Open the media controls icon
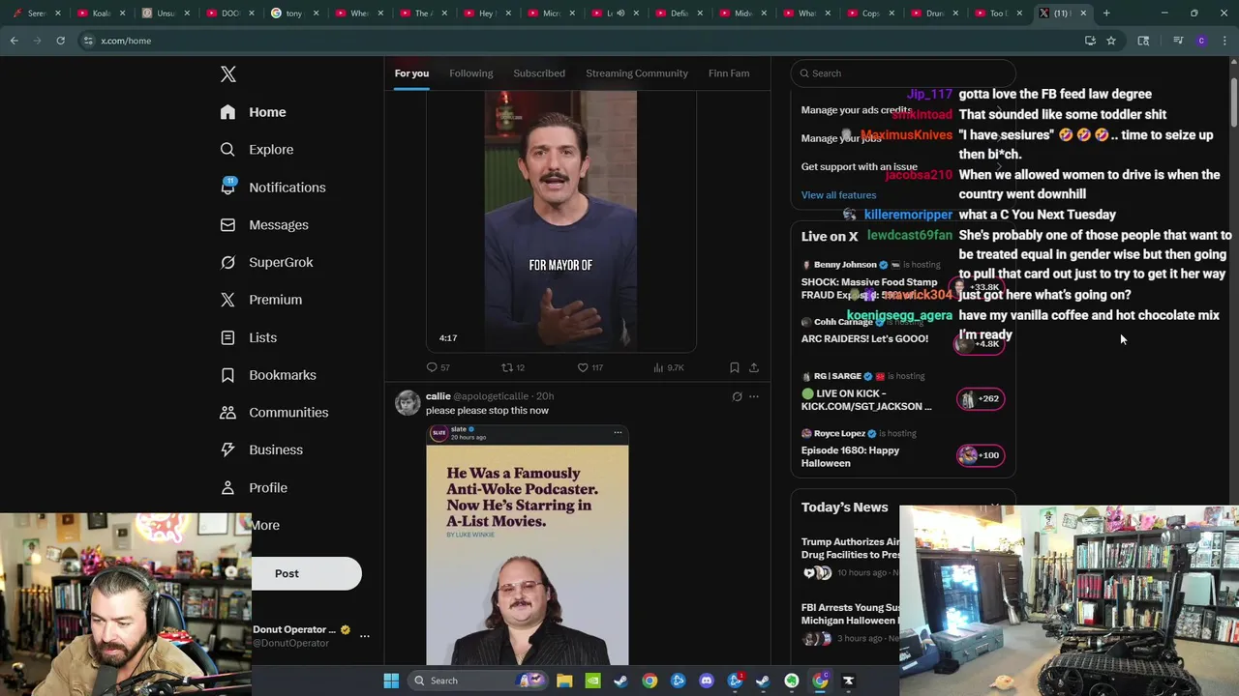Screen dimensions: 1239x696 click(1178, 41)
